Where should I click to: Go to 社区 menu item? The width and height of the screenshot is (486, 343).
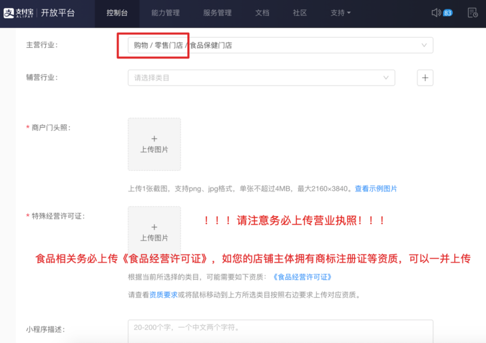point(300,13)
